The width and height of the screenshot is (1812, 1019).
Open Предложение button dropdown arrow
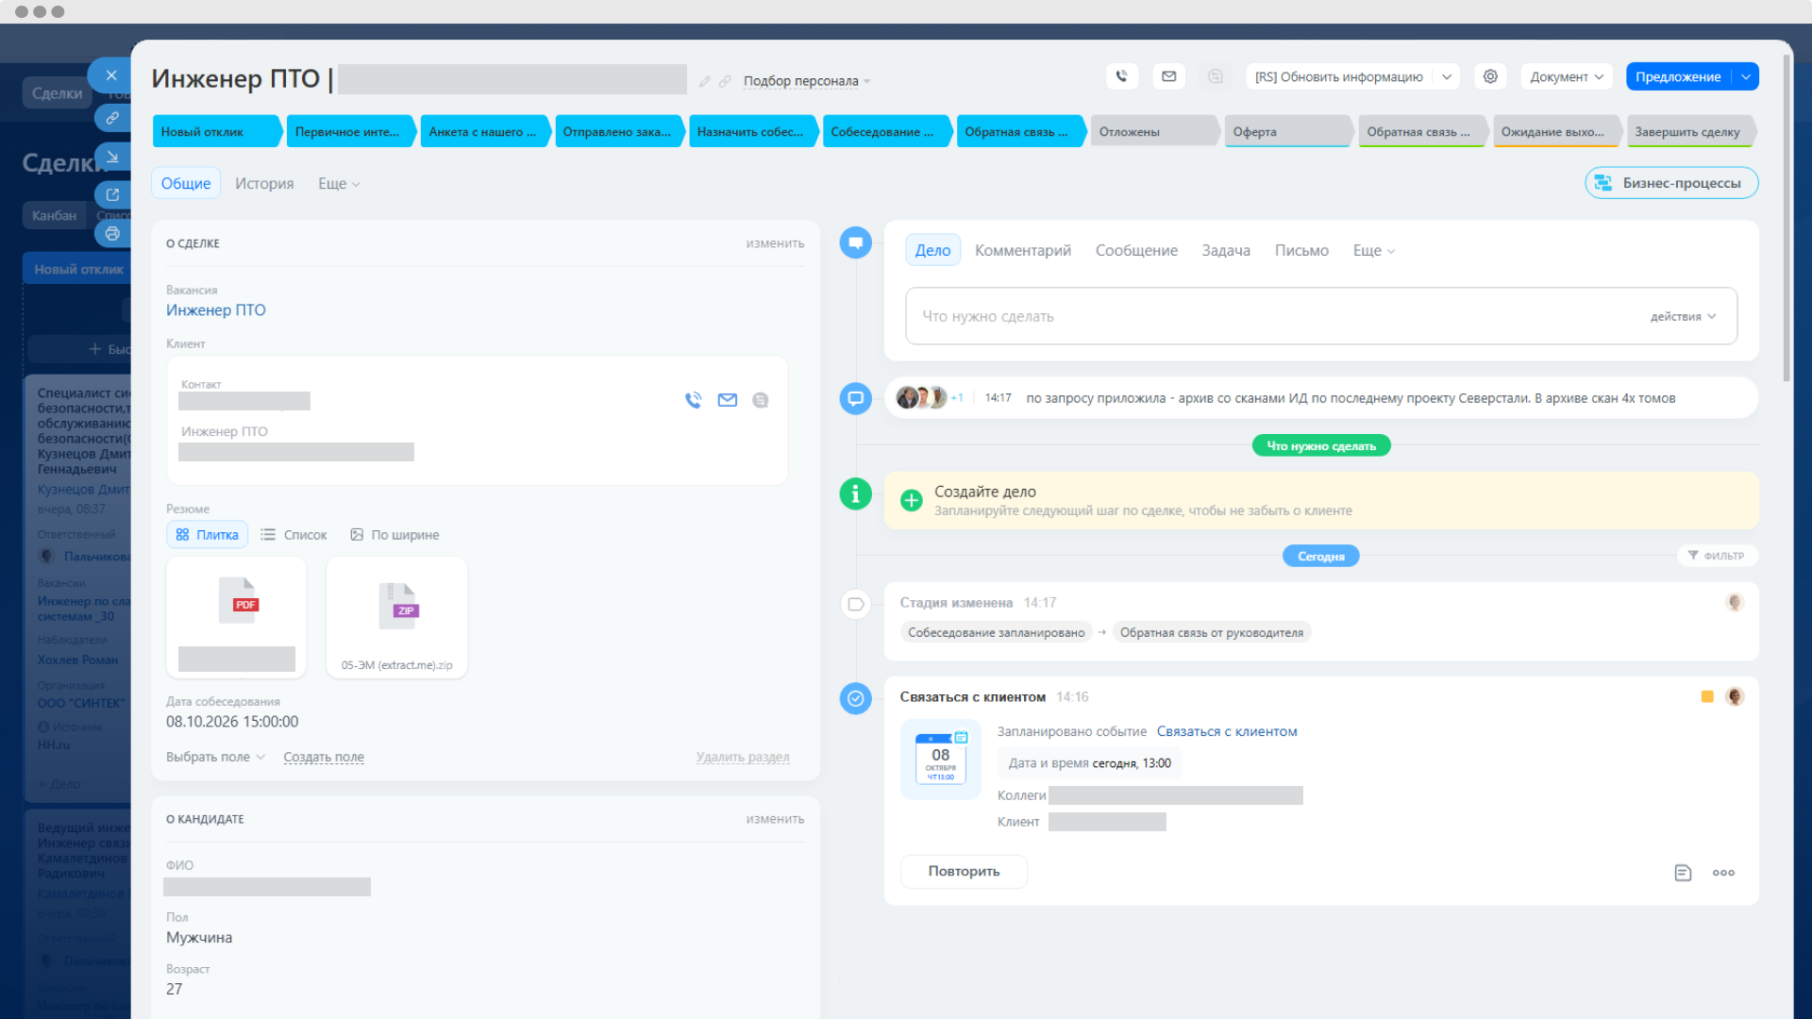pyautogui.click(x=1746, y=76)
